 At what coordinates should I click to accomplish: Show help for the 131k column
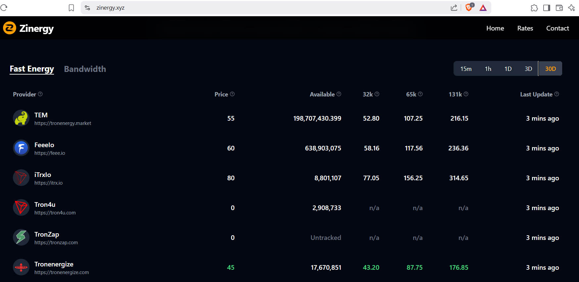coord(466,94)
